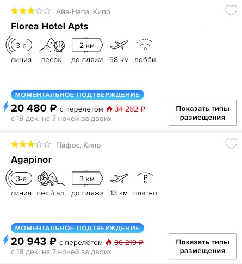Click the 13 km airport plane icon
Screen dimensions: 242x264
pos(119,178)
